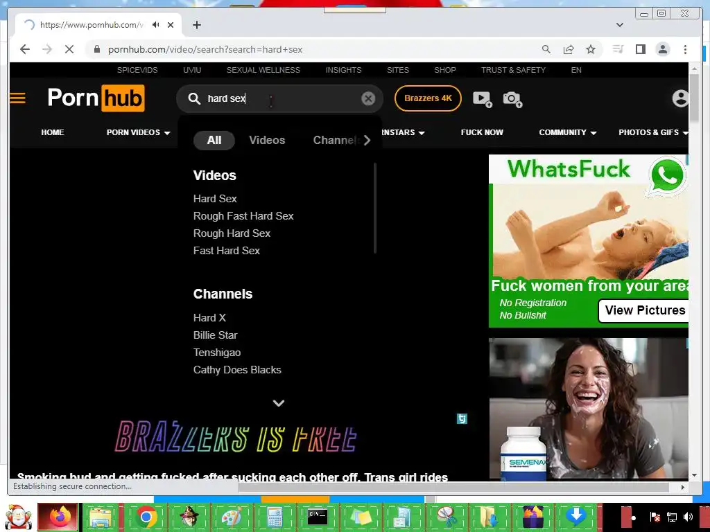The image size is (710, 532).
Task: Open the Command Prompt taskbar icon
Action: click(x=318, y=517)
